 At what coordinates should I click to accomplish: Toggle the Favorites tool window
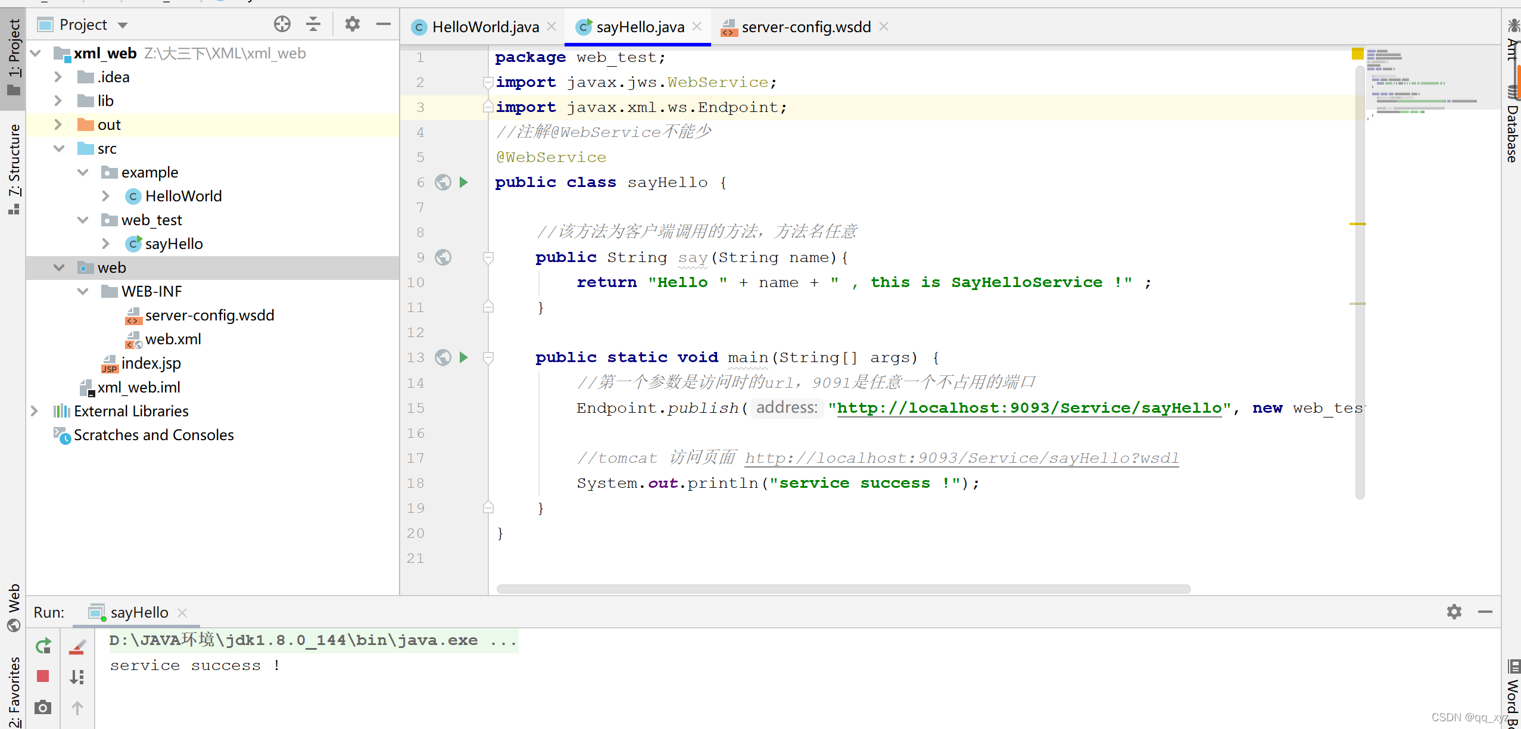[x=13, y=691]
